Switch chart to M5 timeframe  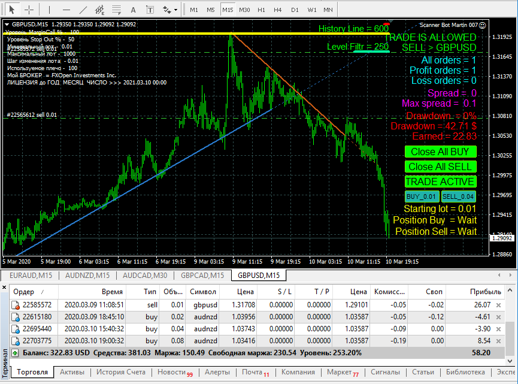click(211, 10)
